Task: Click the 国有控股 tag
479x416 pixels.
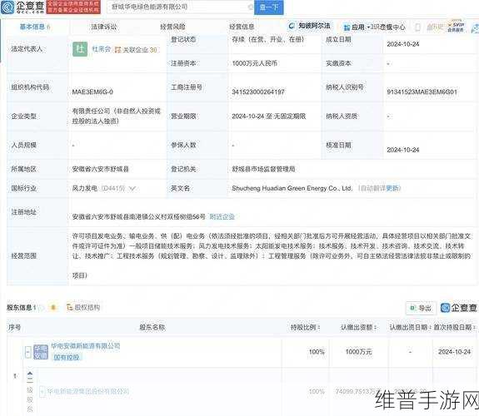Action: 67,357
